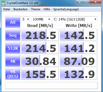Expand the drive selector showing C: 14%
The width and height of the screenshot is (103, 92).
(75, 19)
